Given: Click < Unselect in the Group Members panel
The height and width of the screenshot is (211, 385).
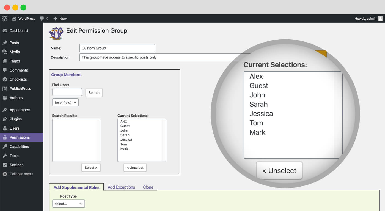Looking at the screenshot, I should pyautogui.click(x=135, y=168).
